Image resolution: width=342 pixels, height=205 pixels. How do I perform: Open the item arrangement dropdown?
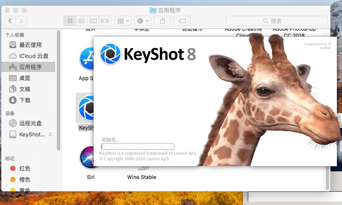(123, 21)
